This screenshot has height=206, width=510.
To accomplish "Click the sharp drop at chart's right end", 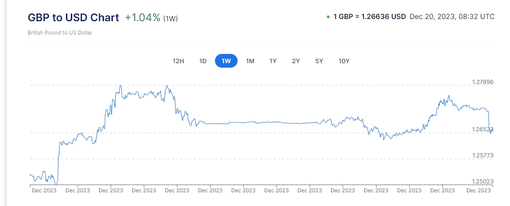I will point(489,122).
